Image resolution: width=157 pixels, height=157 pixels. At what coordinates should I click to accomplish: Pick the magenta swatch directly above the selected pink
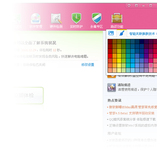pos(151,61)
